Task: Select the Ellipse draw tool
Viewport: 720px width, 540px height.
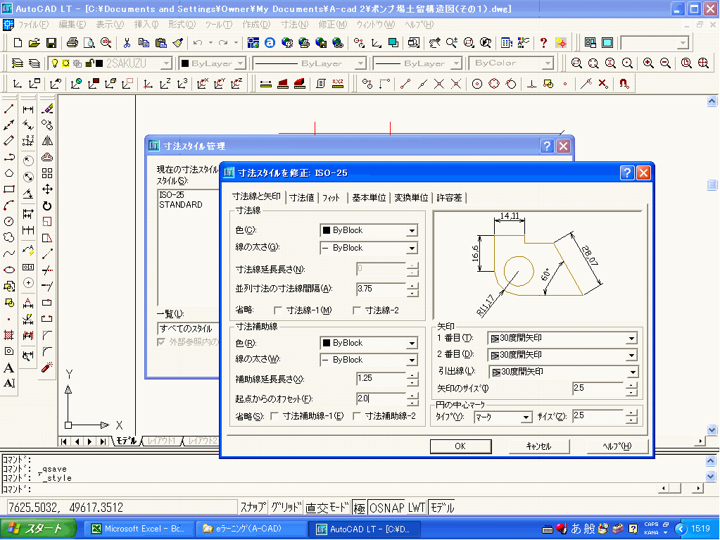Action: (x=8, y=270)
